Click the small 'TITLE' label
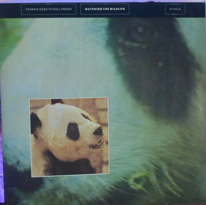This screenshot has width=206, height=205. click(105, 4)
